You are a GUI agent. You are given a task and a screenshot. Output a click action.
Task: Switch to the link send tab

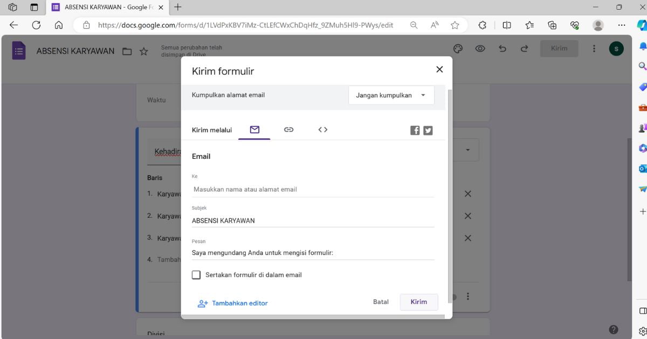(288, 130)
